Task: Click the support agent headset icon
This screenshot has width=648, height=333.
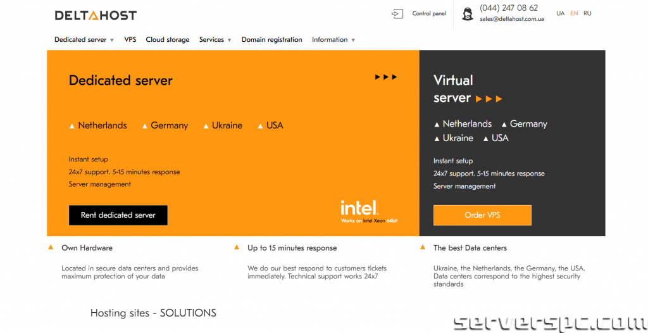Action: point(468,15)
